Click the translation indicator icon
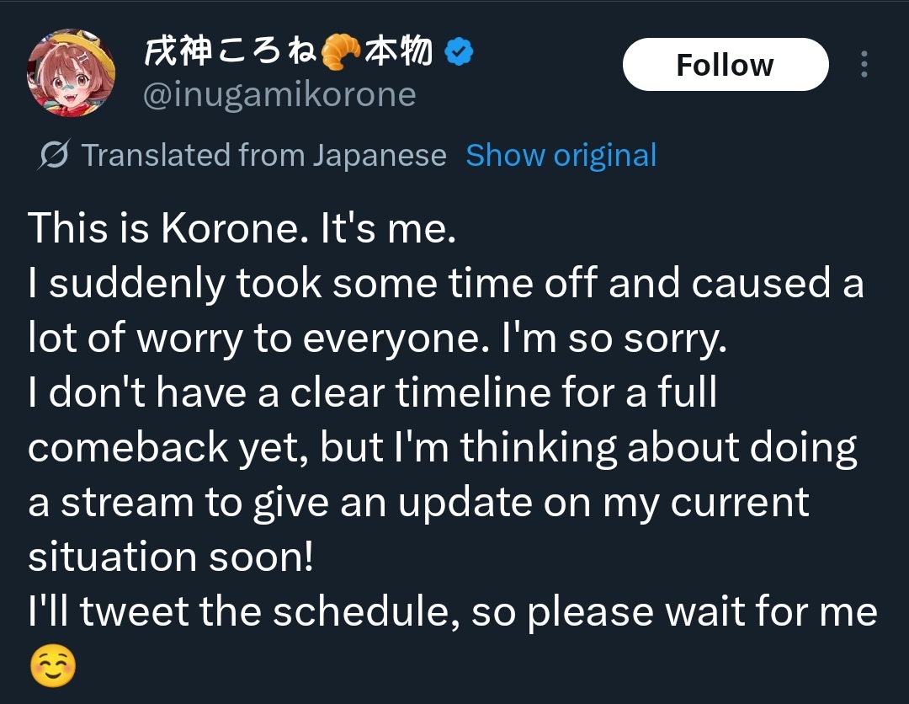The image size is (909, 704). click(x=54, y=156)
